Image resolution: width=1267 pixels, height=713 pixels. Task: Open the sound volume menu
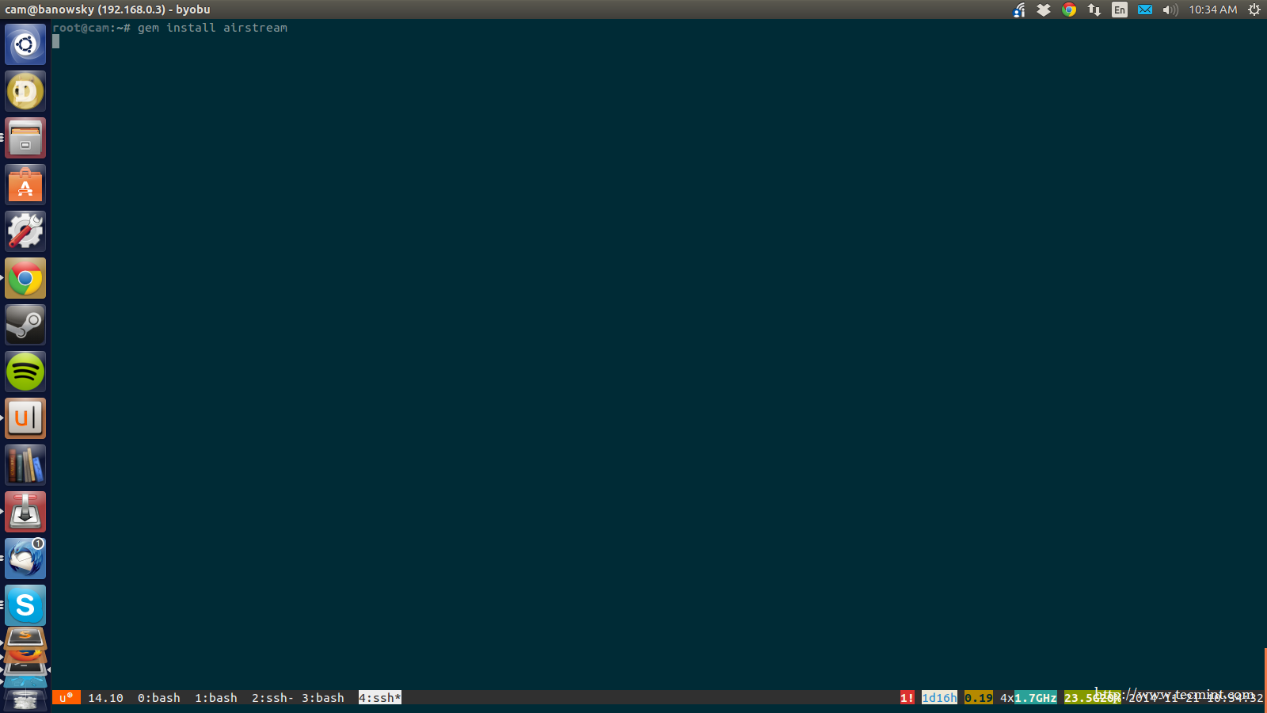click(x=1170, y=10)
